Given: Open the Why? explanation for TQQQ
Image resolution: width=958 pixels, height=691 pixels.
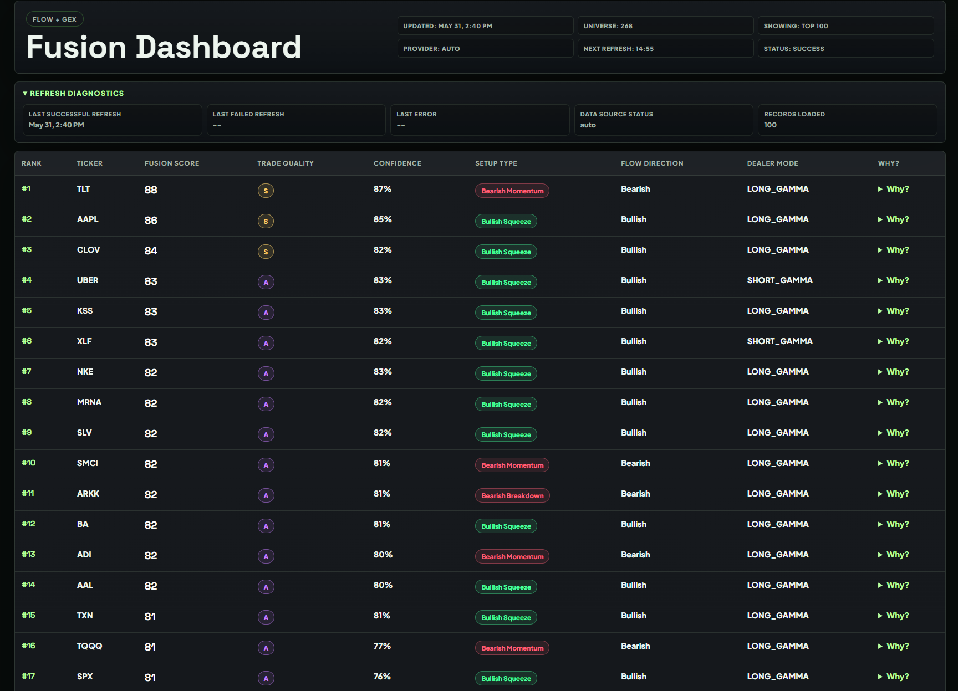Looking at the screenshot, I should 893,646.
